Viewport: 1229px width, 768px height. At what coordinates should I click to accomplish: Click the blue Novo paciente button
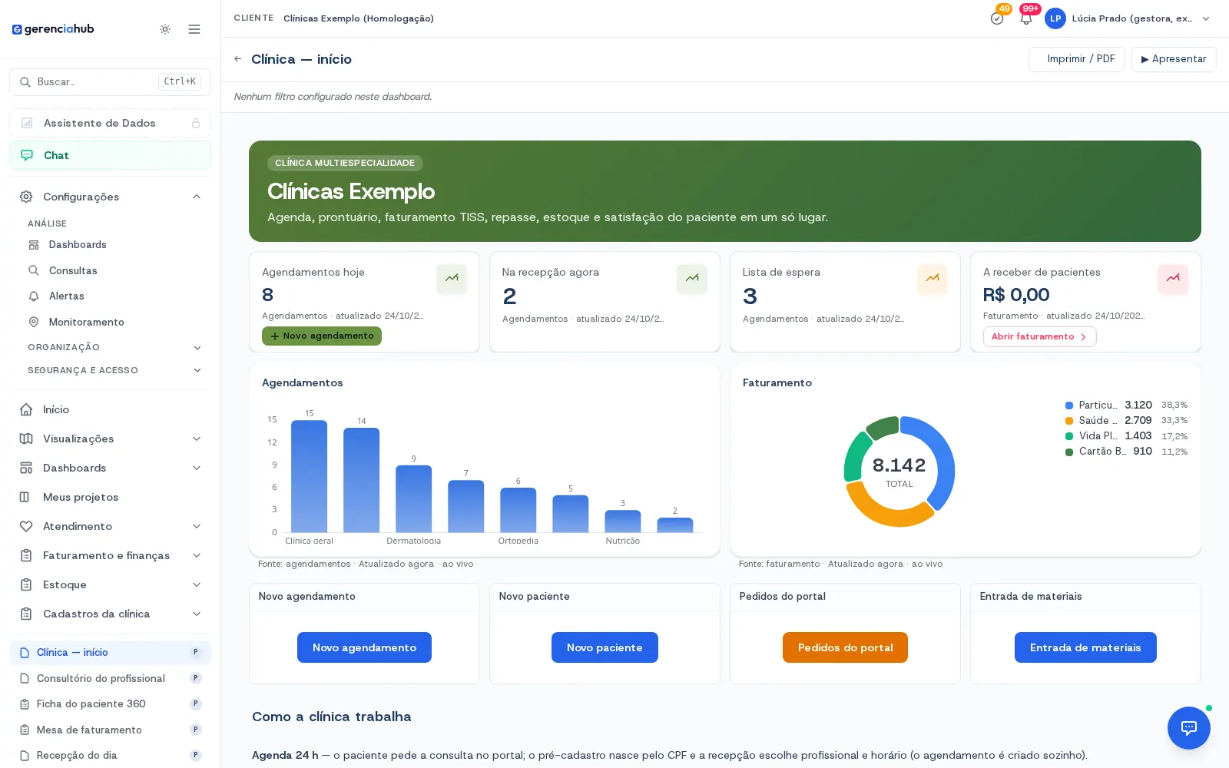(x=605, y=647)
